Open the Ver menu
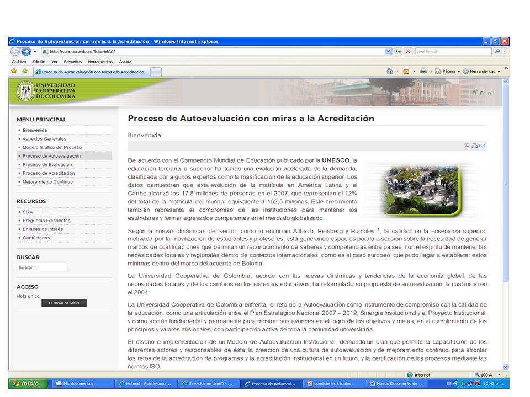 pos(55,62)
